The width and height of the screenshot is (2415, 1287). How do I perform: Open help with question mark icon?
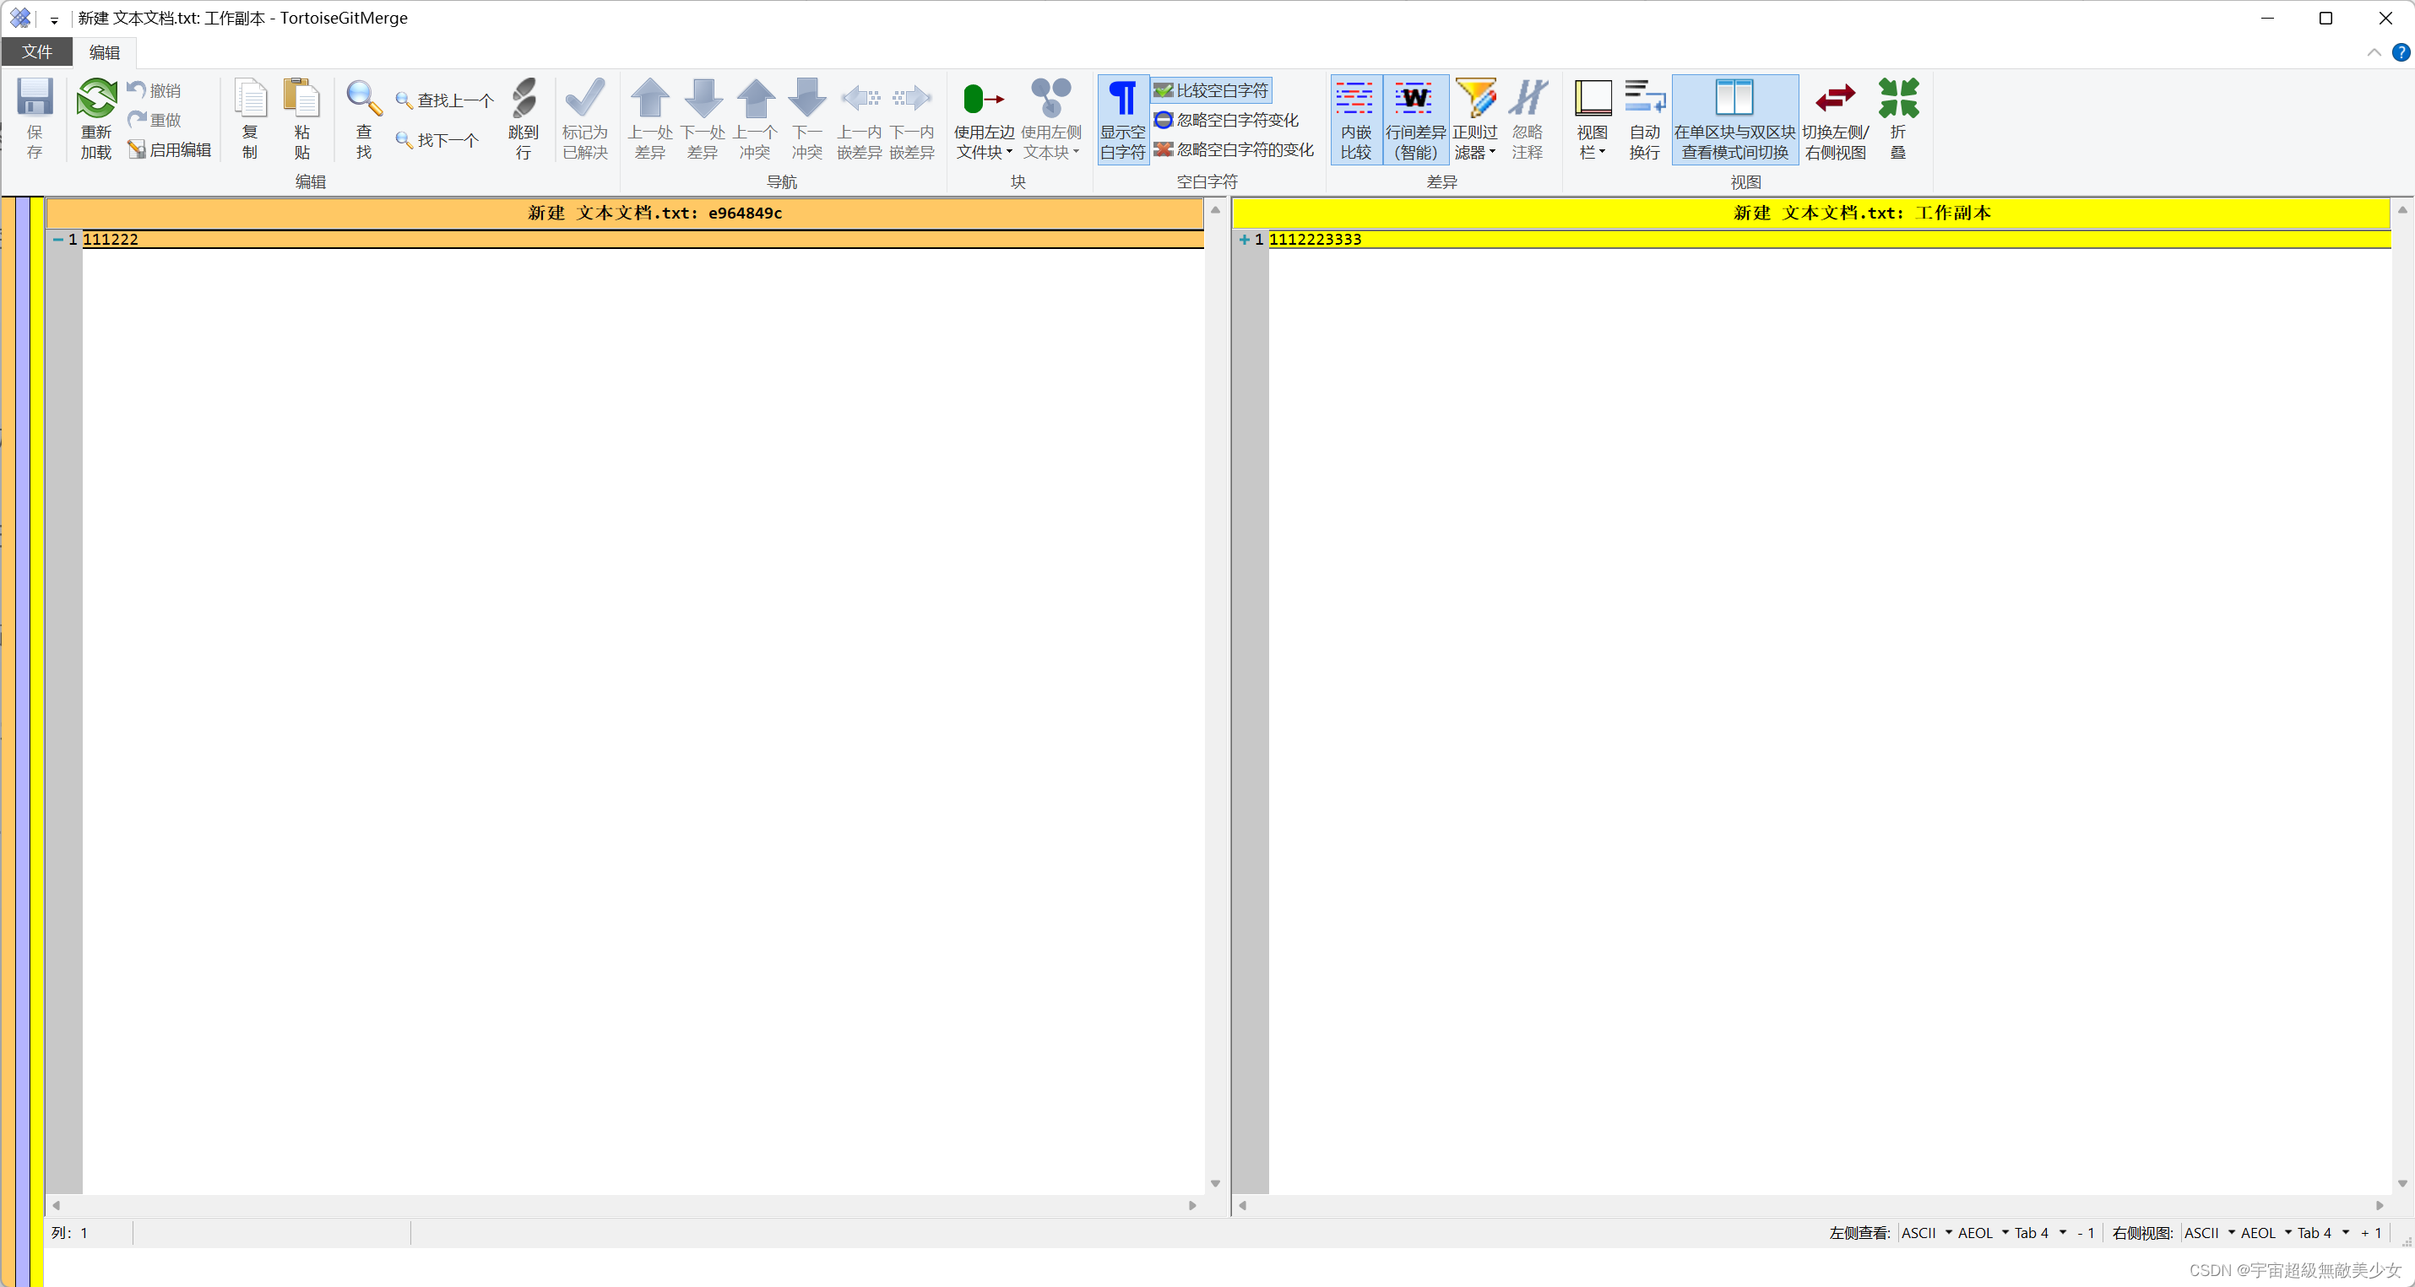[x=2401, y=52]
